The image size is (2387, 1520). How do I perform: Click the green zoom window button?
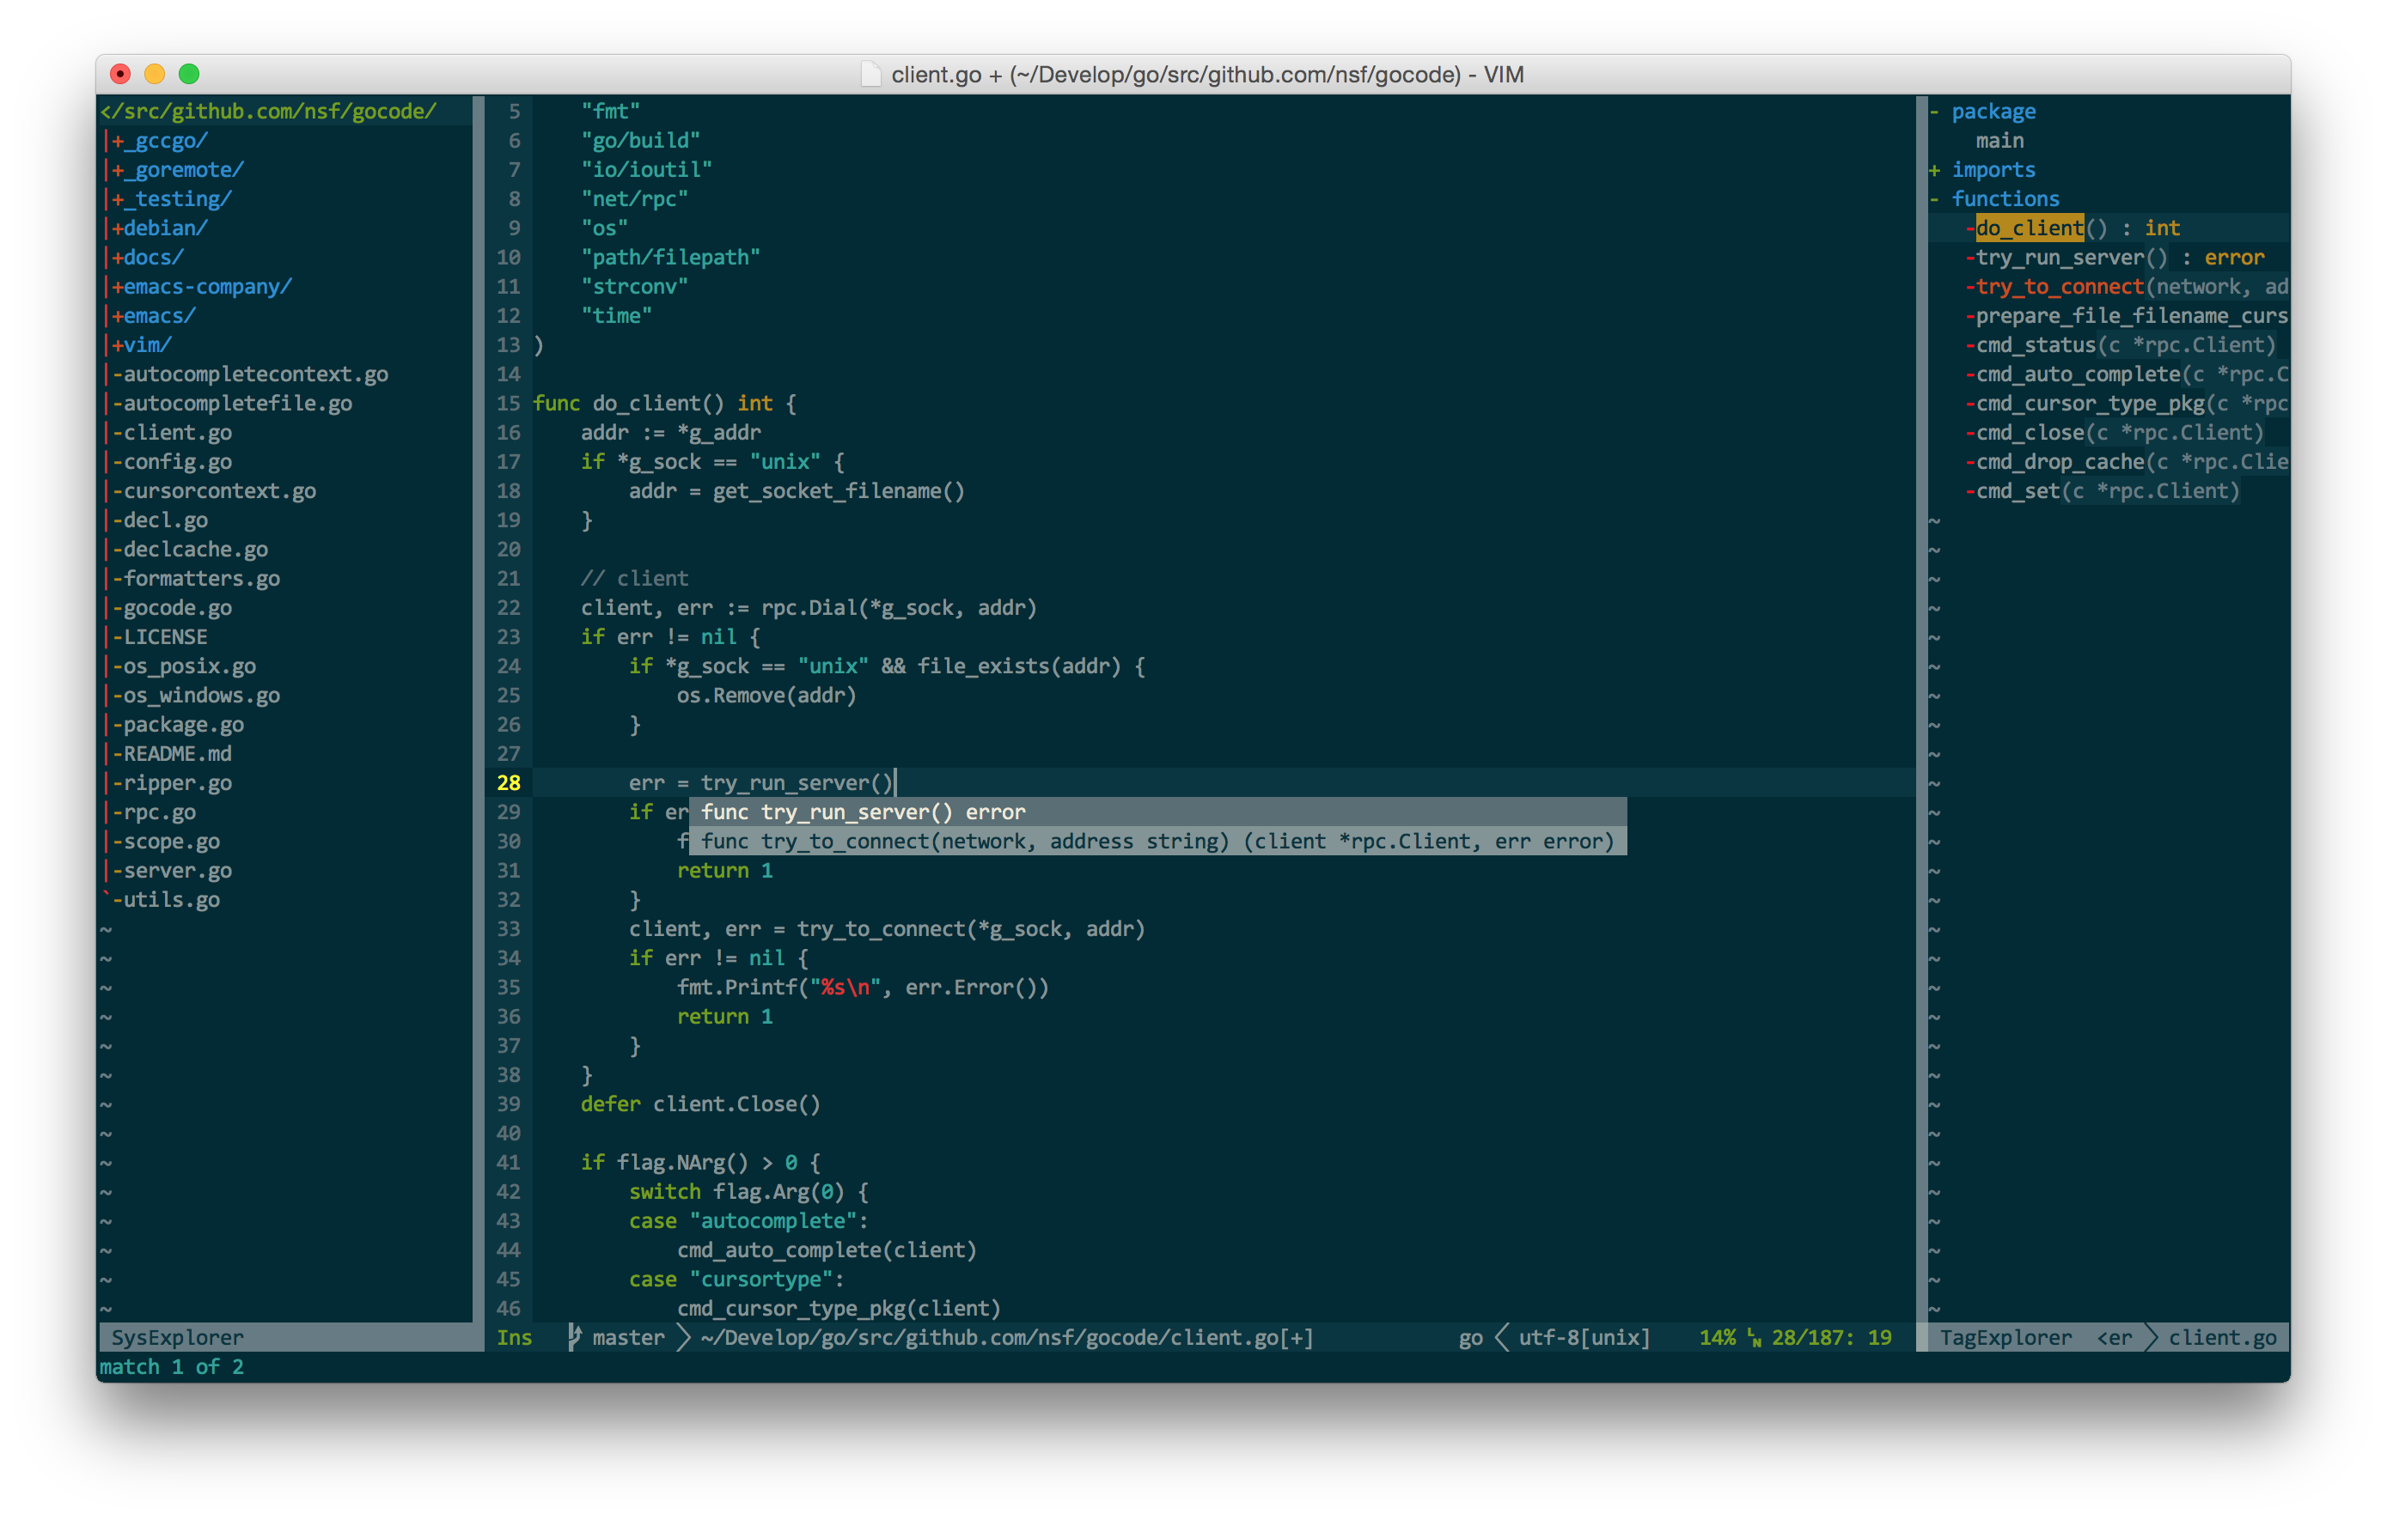click(x=188, y=75)
